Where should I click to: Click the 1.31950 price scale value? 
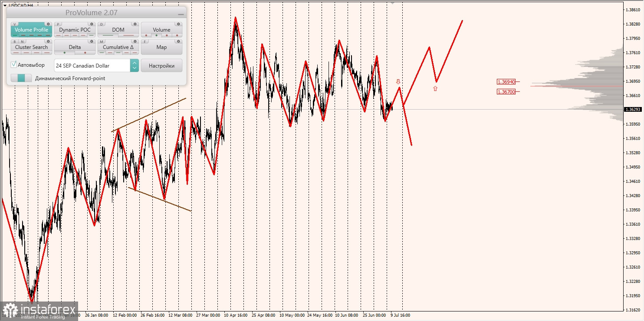click(633, 296)
